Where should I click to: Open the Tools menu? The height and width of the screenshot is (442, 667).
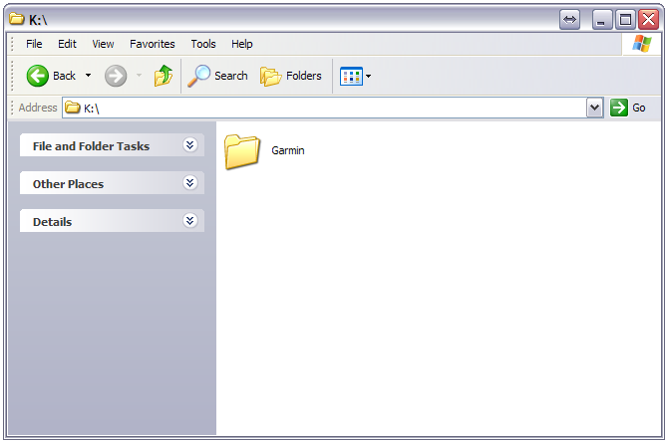(203, 44)
